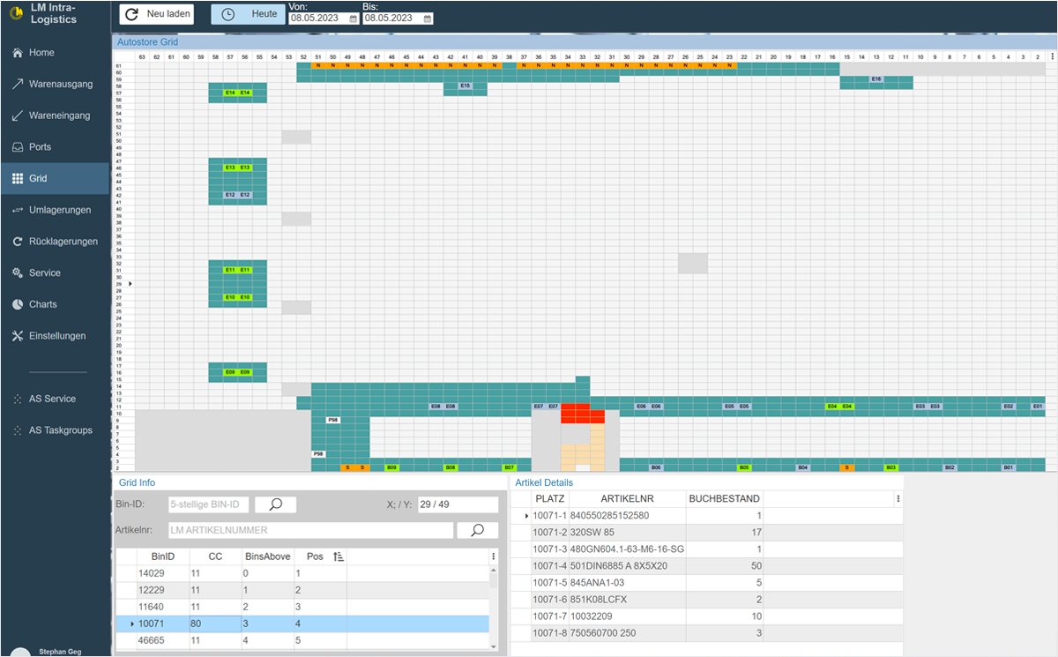Select the Grid menu item

click(x=55, y=178)
